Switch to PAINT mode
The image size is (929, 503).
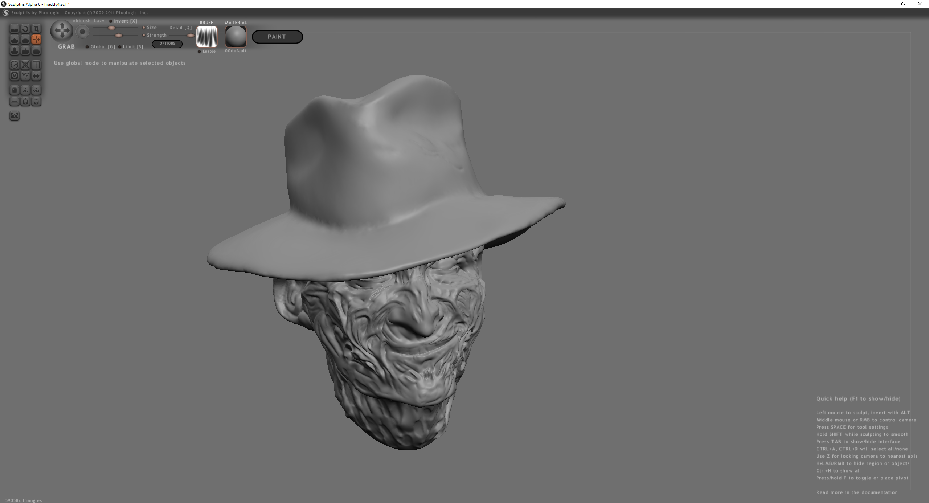coord(277,37)
